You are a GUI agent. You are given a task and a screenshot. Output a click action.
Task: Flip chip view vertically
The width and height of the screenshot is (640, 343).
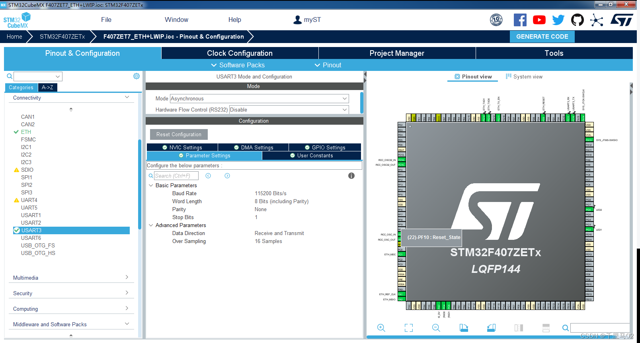546,328
